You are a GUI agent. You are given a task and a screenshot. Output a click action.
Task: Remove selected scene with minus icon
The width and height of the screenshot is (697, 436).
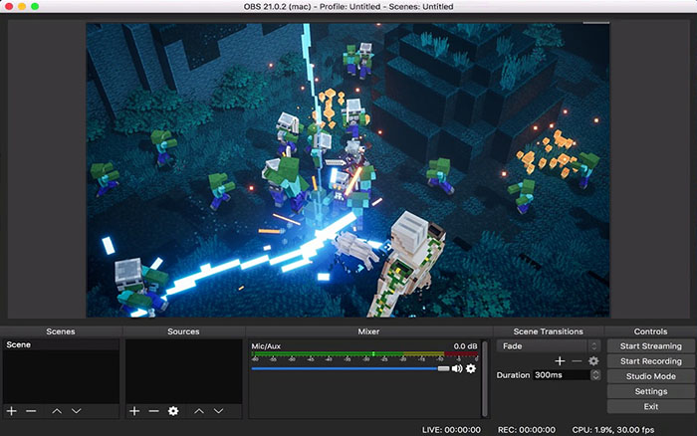click(x=31, y=411)
